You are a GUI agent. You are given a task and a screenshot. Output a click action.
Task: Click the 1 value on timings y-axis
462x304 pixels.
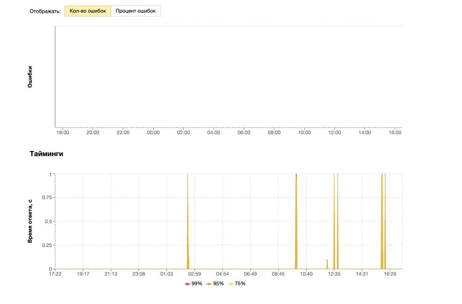click(x=51, y=175)
